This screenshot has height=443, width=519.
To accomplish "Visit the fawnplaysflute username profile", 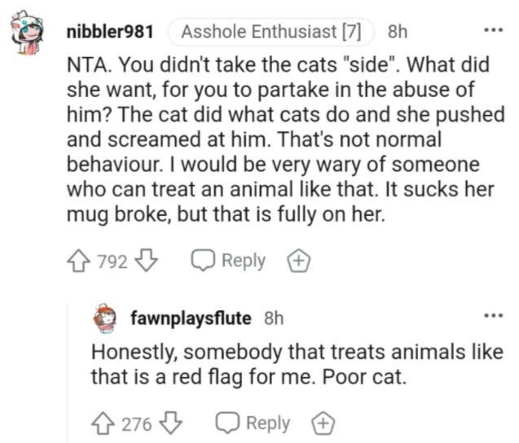I will point(191,318).
